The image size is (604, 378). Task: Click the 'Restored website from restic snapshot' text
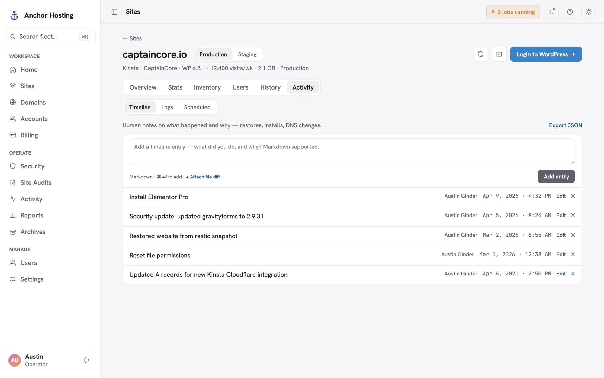click(x=183, y=236)
